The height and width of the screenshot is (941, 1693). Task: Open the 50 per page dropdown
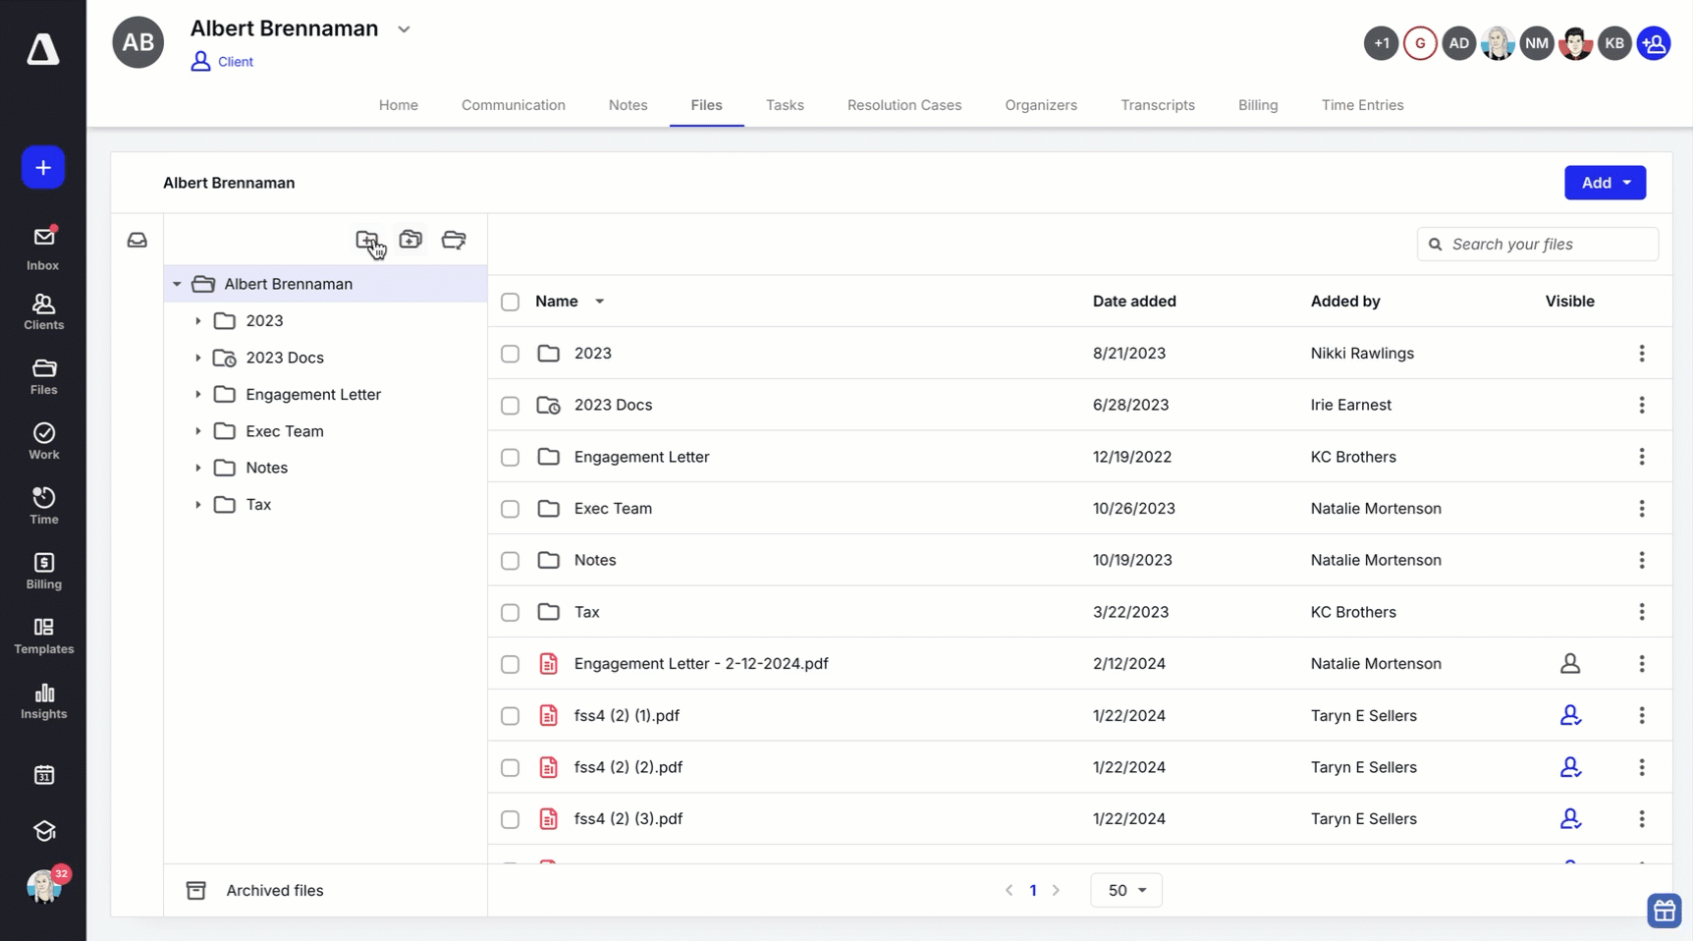pyautogui.click(x=1126, y=890)
